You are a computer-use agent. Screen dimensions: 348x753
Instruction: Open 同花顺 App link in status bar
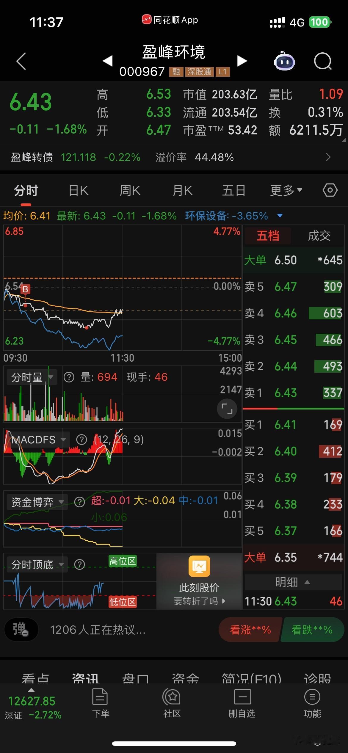[x=170, y=20]
